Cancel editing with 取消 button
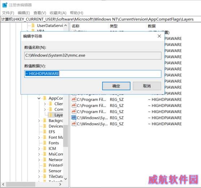Screen dimensions: 201x188 (147, 86)
